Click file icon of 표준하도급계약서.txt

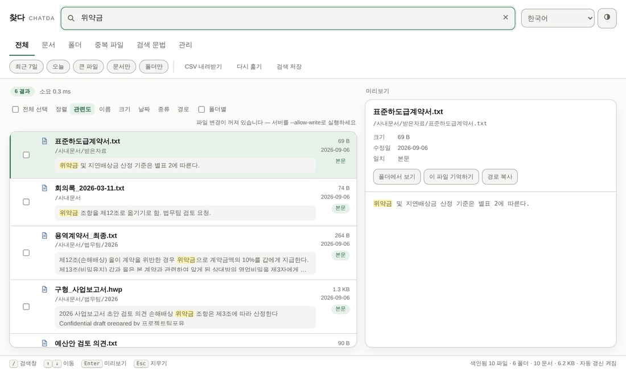pos(45,141)
